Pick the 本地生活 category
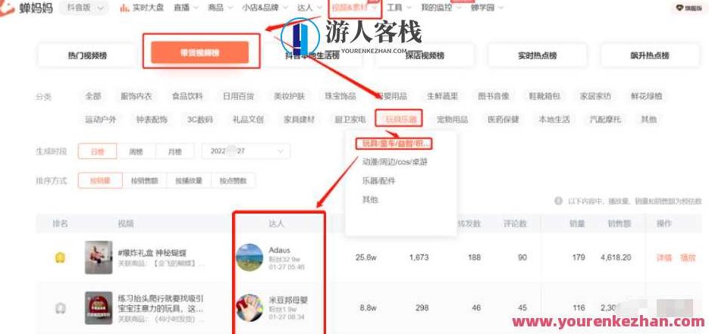 [554, 120]
